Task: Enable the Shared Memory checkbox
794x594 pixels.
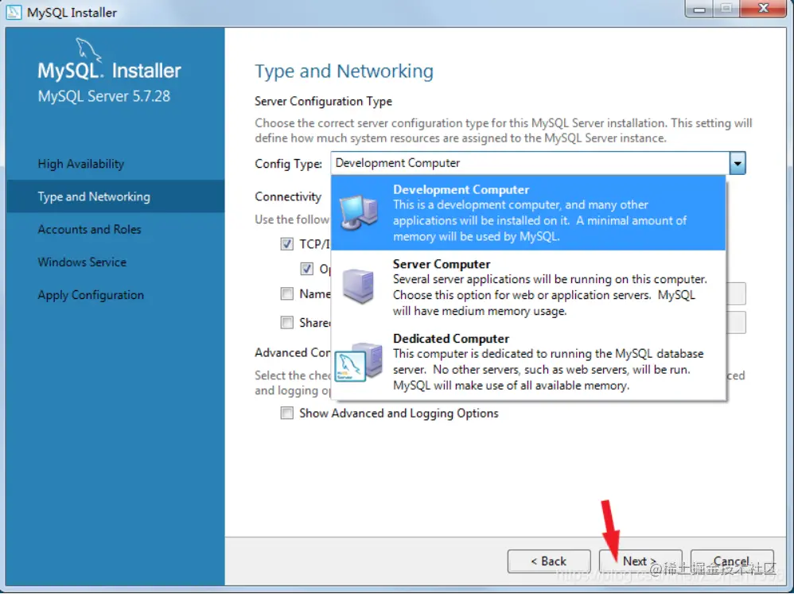Action: click(x=286, y=322)
